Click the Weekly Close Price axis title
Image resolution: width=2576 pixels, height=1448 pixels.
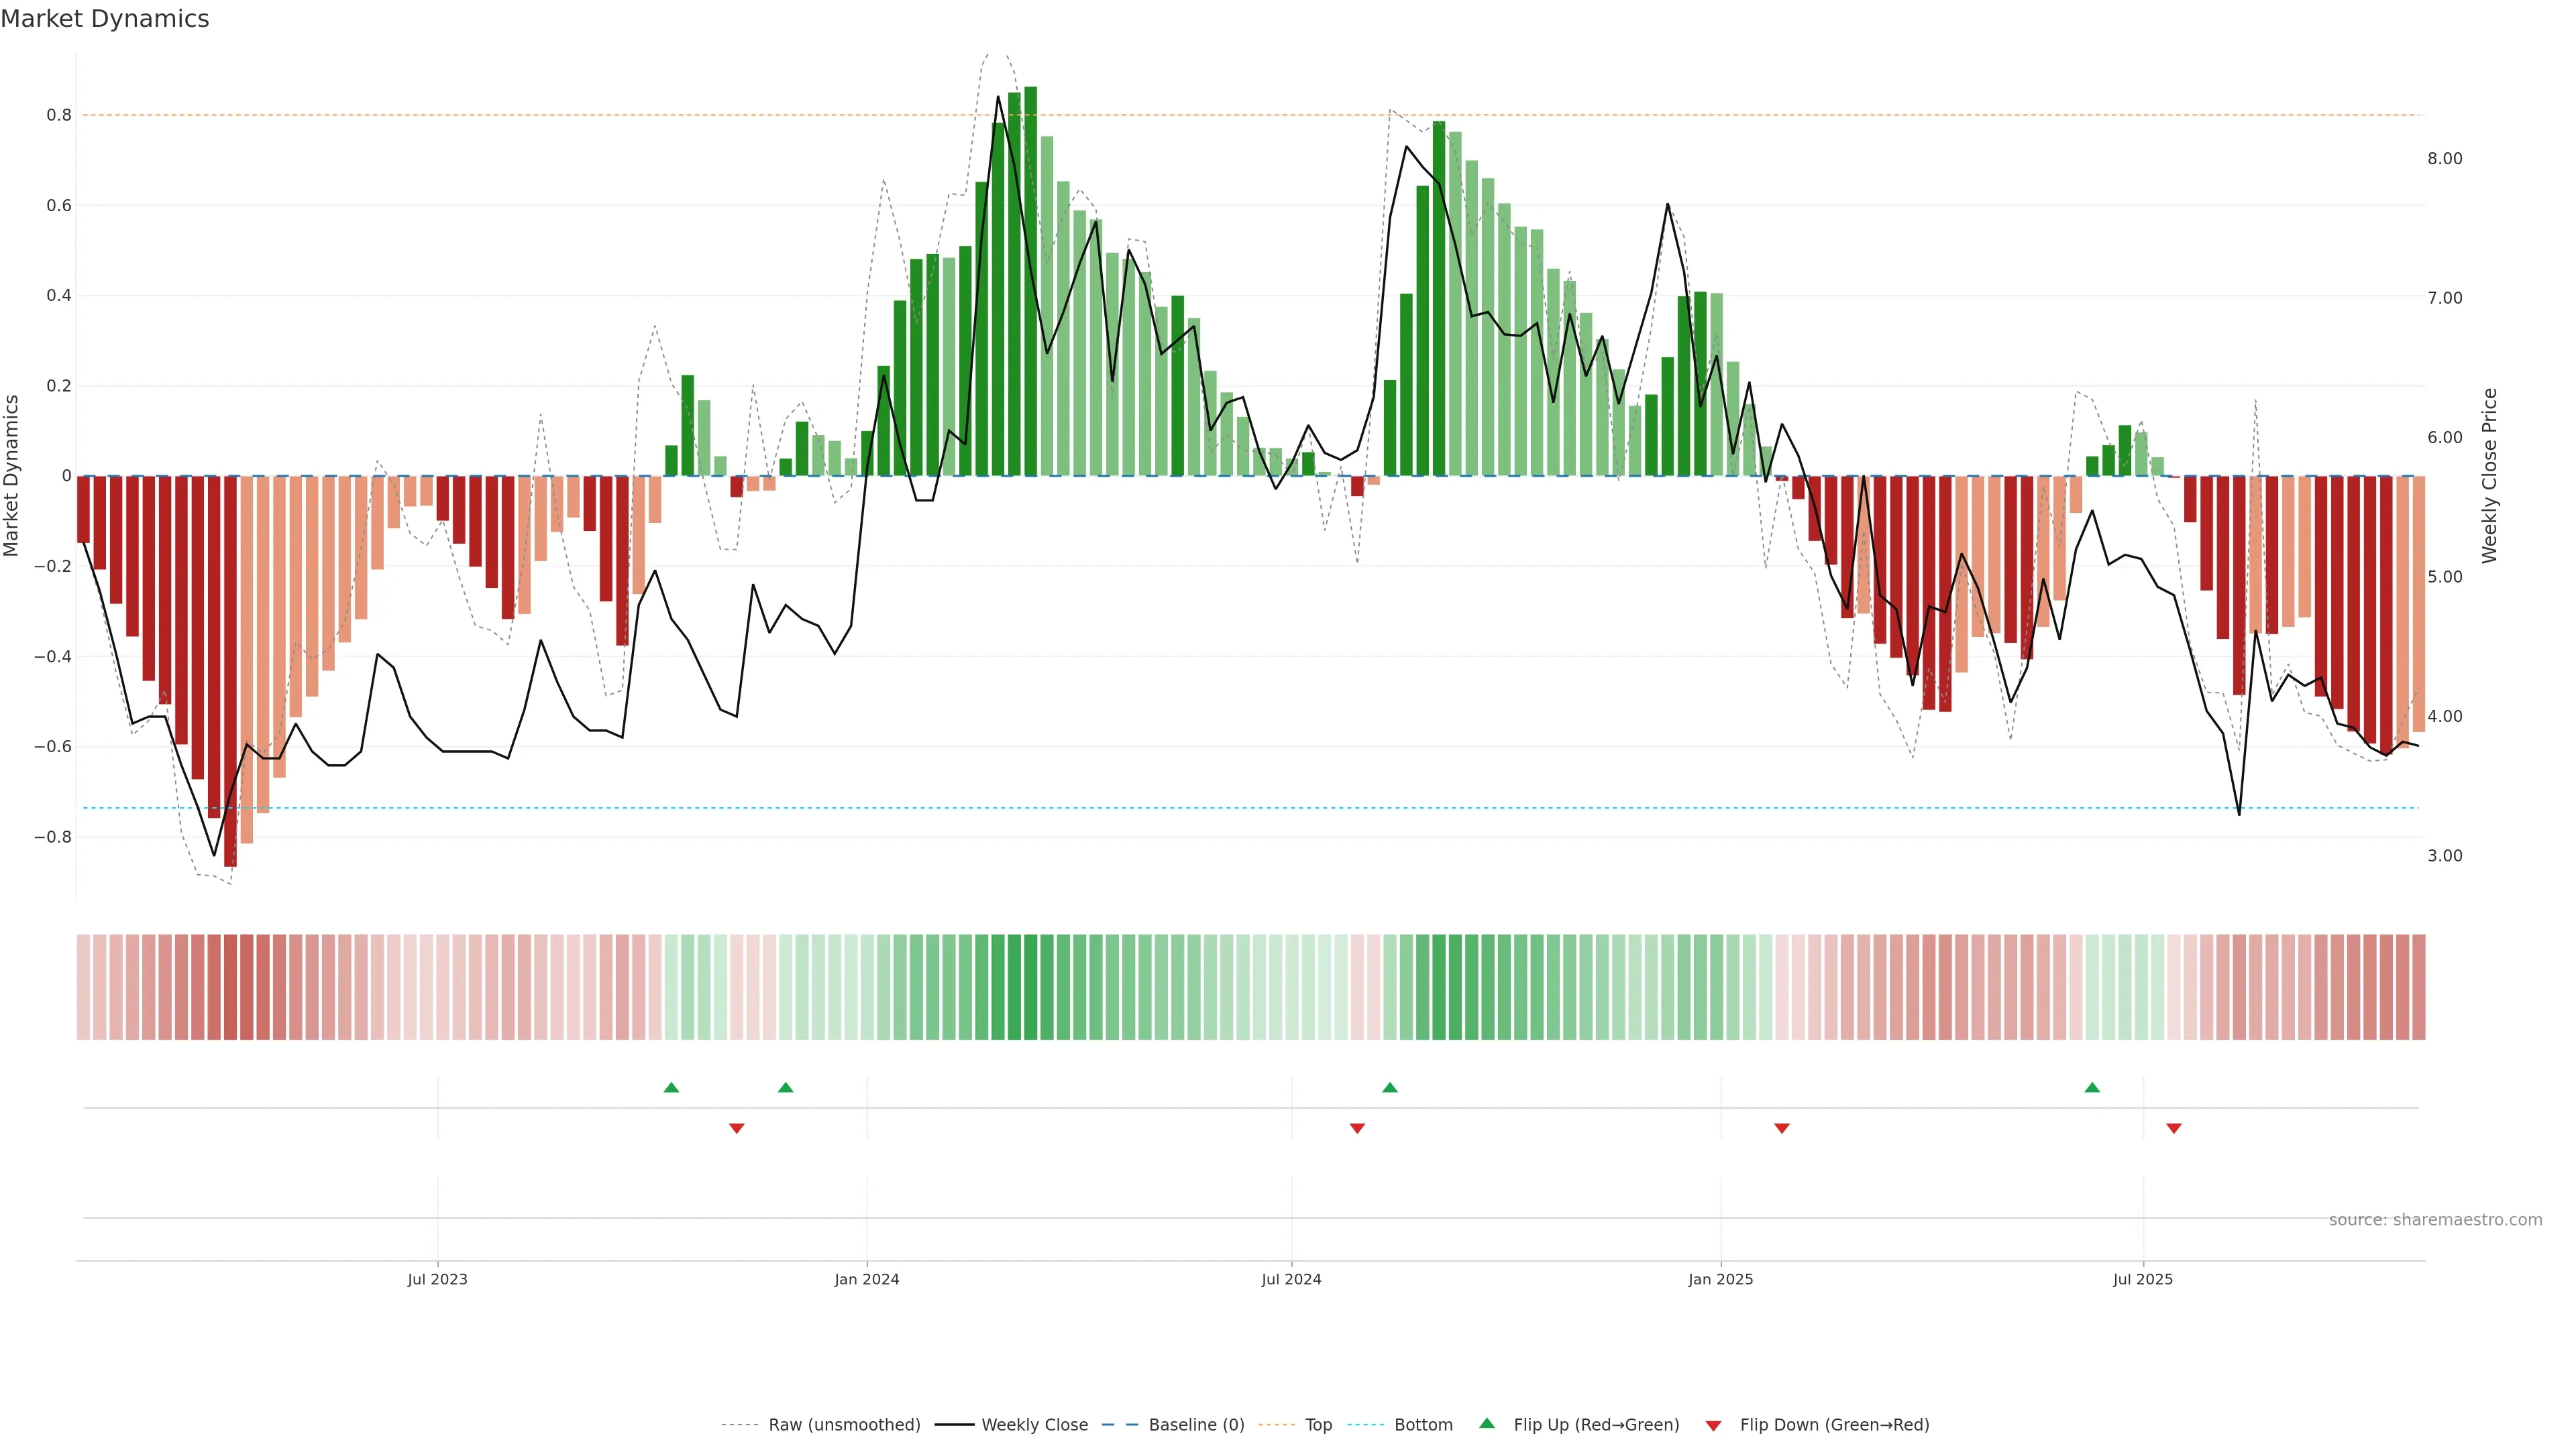coord(2490,476)
